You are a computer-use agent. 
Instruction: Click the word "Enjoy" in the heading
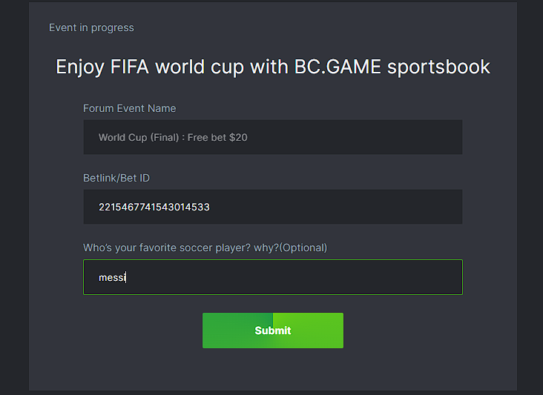coord(80,67)
